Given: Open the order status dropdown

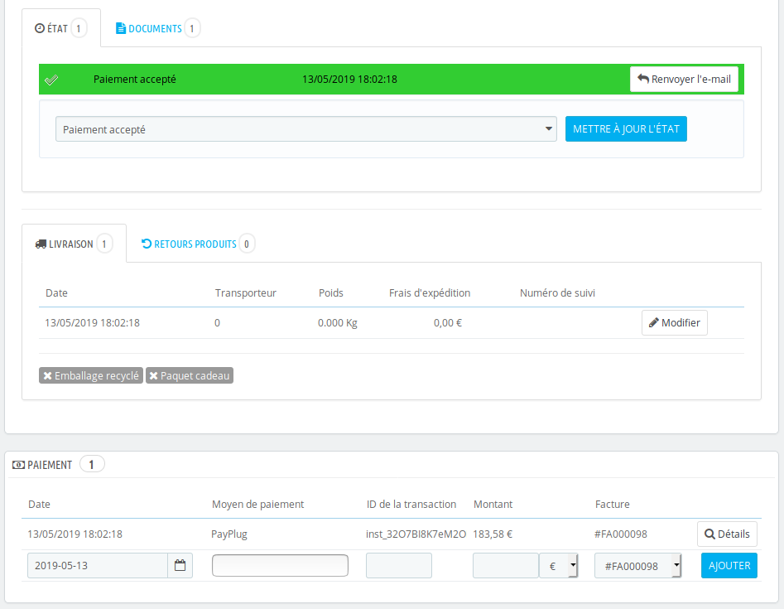Looking at the screenshot, I should tap(305, 129).
